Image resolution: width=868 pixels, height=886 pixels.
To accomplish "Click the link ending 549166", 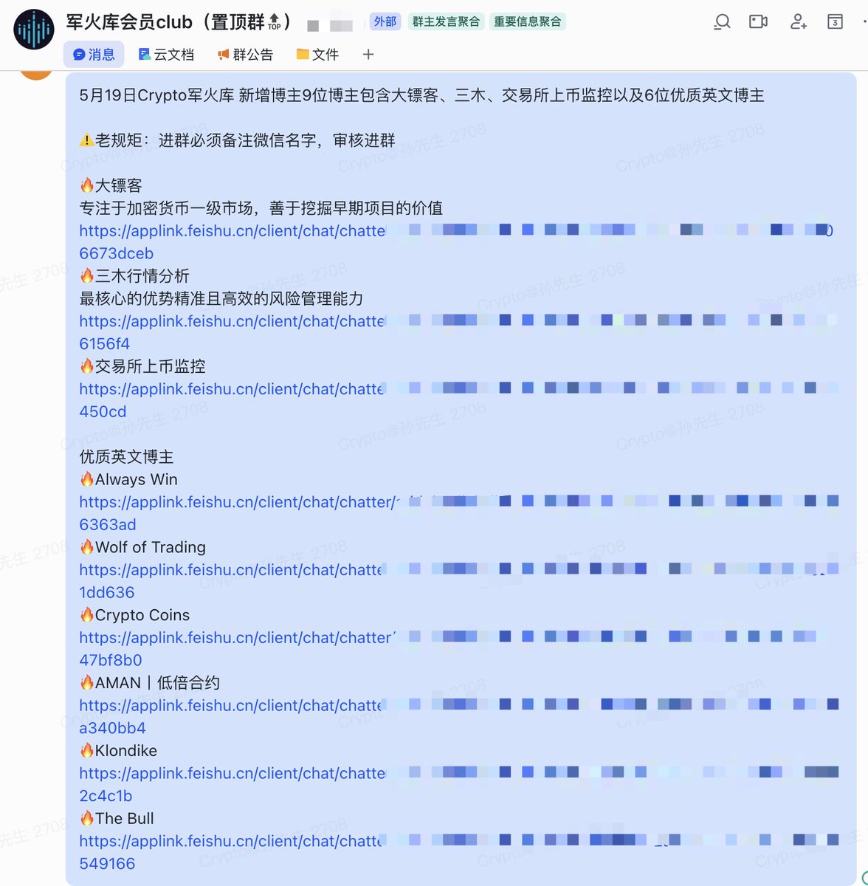I will pos(107,864).
